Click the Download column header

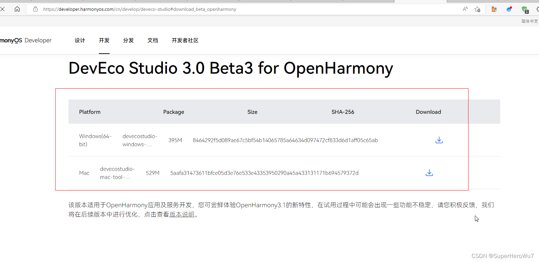pyautogui.click(x=428, y=112)
